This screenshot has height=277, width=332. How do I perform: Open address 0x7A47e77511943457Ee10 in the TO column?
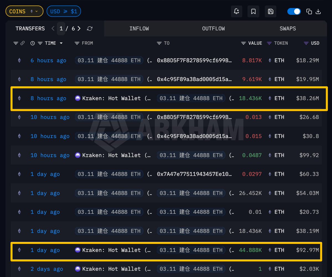tap(194, 174)
